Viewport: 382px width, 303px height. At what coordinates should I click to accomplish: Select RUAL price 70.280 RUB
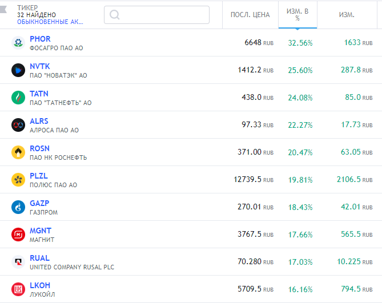tap(256, 261)
